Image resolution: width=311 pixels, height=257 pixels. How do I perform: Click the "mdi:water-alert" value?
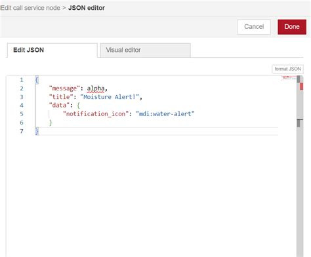tap(165, 114)
